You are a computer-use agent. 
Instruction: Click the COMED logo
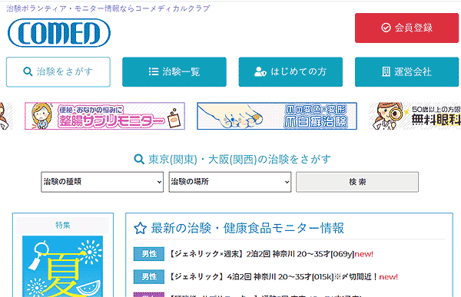click(59, 32)
